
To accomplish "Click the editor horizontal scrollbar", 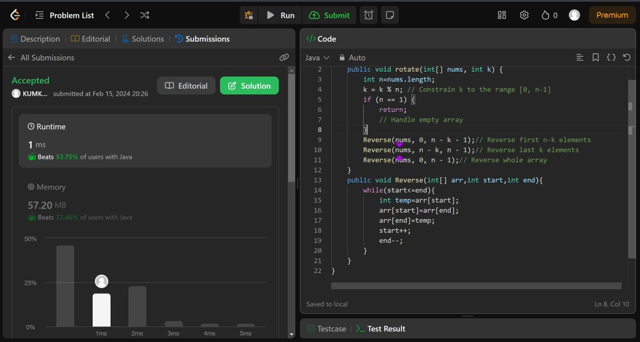I will 476,286.
